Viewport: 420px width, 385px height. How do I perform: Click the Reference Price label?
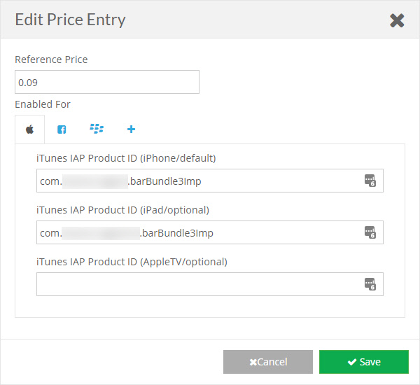pos(51,59)
